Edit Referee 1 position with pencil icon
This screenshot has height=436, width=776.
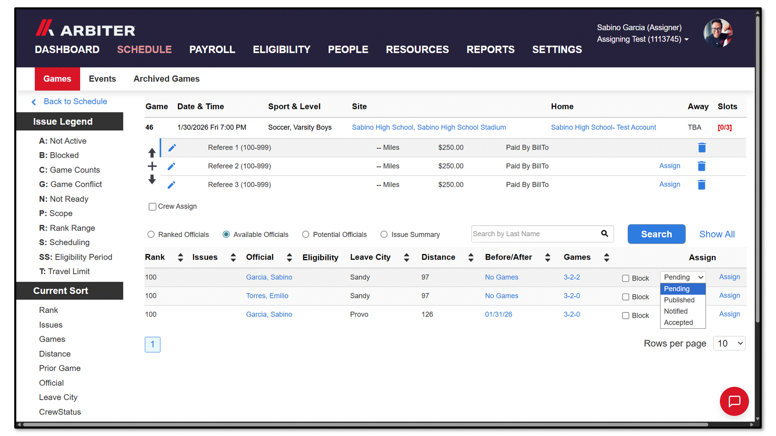172,148
